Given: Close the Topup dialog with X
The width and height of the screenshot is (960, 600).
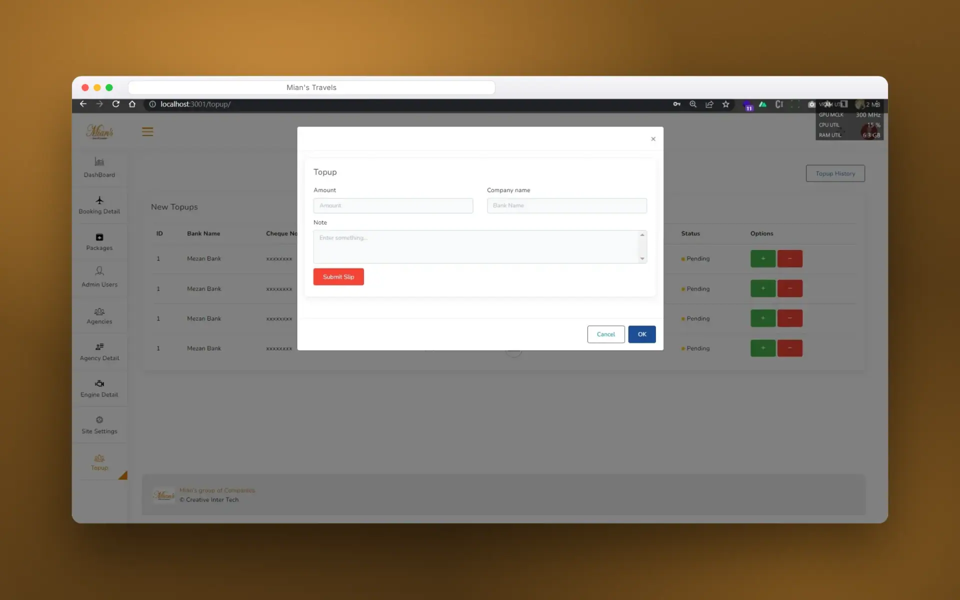Looking at the screenshot, I should tap(653, 139).
